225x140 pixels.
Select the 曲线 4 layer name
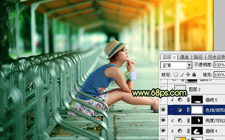[x=211, y=131]
